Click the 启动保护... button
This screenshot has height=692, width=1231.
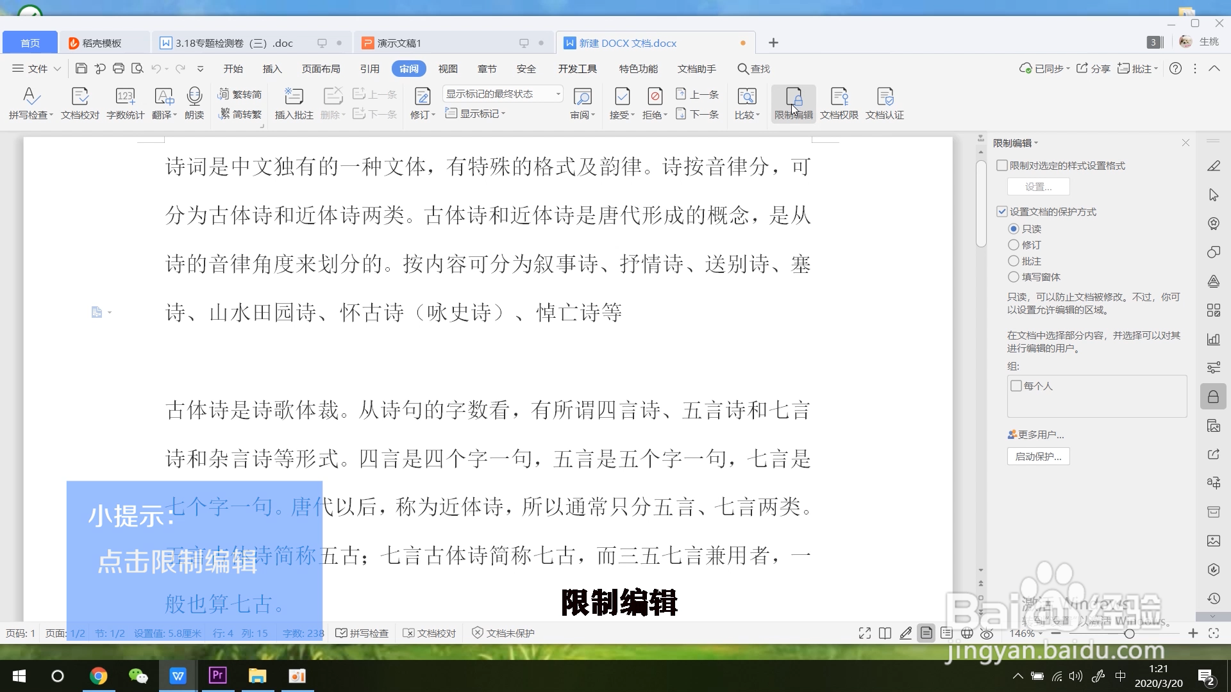click(1038, 456)
